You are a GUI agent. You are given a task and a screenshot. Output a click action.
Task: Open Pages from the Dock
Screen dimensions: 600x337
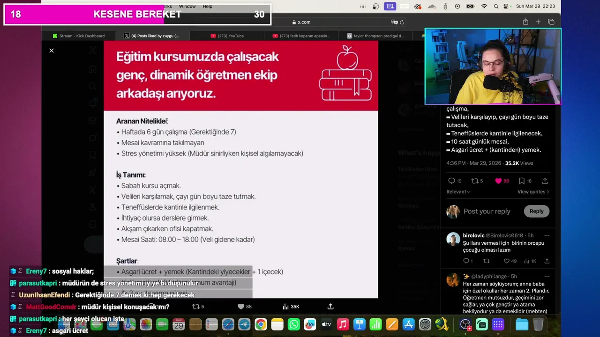click(392, 324)
